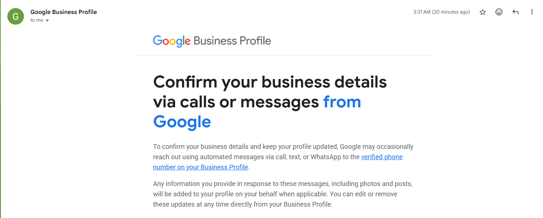Expand sender details under Google Business Profile
Screen dimensions: 543x218
tap(46, 20)
